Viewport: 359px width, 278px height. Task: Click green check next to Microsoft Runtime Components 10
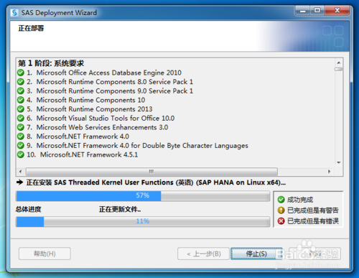point(21,100)
